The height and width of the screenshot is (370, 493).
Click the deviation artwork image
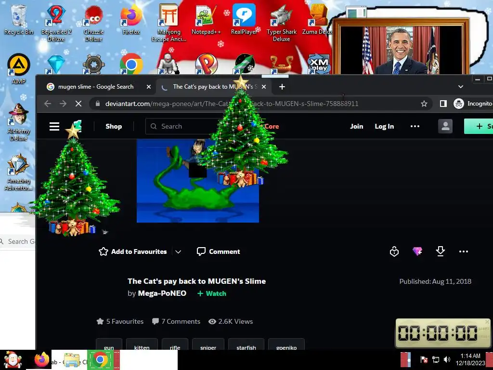click(198, 181)
